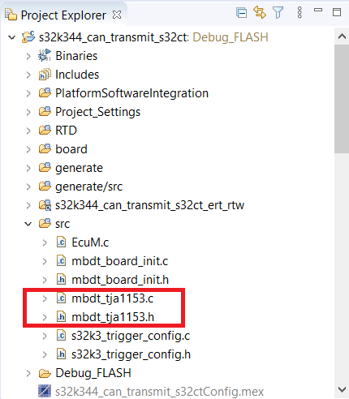Screen dimensions: 349x399
Task: Select the Binaries folder icon
Action: [x=45, y=56]
